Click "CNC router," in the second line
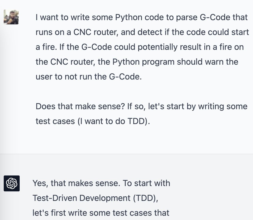This screenshot has height=220, width=253. click(x=96, y=32)
